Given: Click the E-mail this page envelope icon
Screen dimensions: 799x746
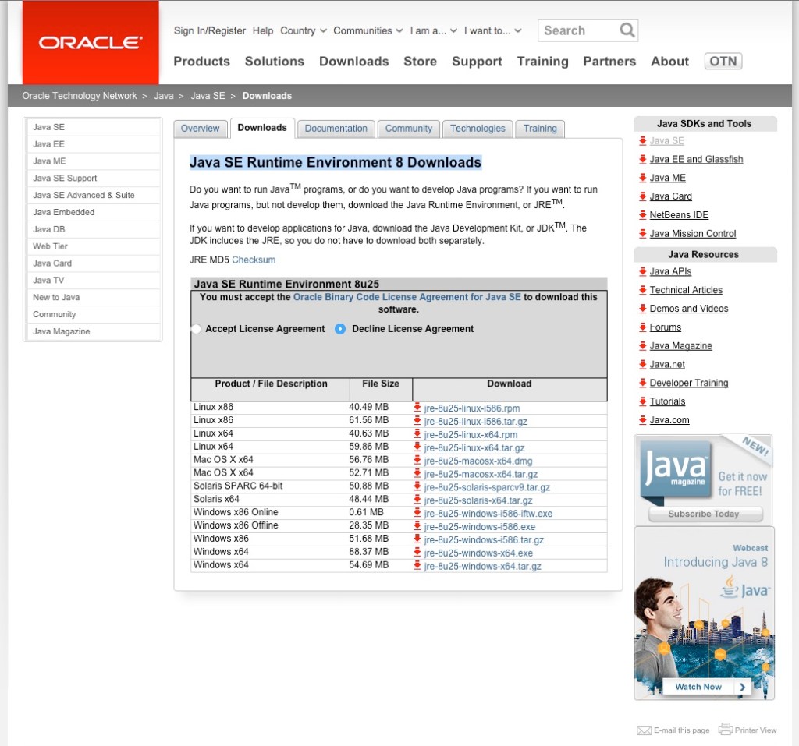Looking at the screenshot, I should point(645,730).
